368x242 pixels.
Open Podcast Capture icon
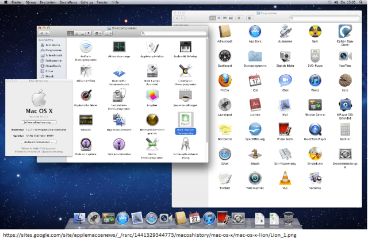[x=86, y=145]
